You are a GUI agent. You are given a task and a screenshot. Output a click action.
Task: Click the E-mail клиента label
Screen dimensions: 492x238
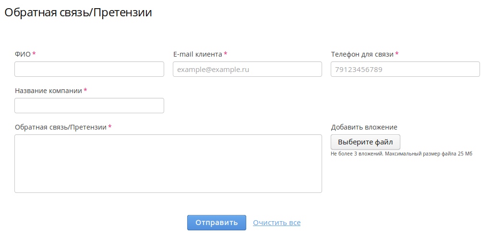[x=197, y=54]
